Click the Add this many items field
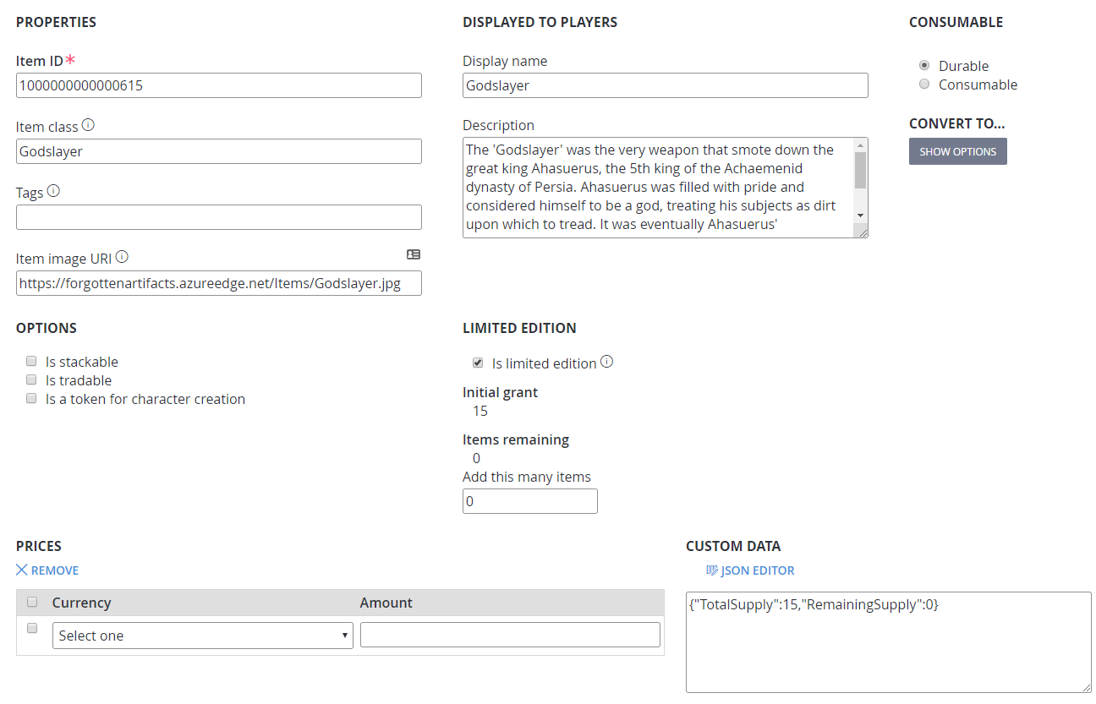Image resolution: width=1096 pixels, height=704 pixels. 529,501
